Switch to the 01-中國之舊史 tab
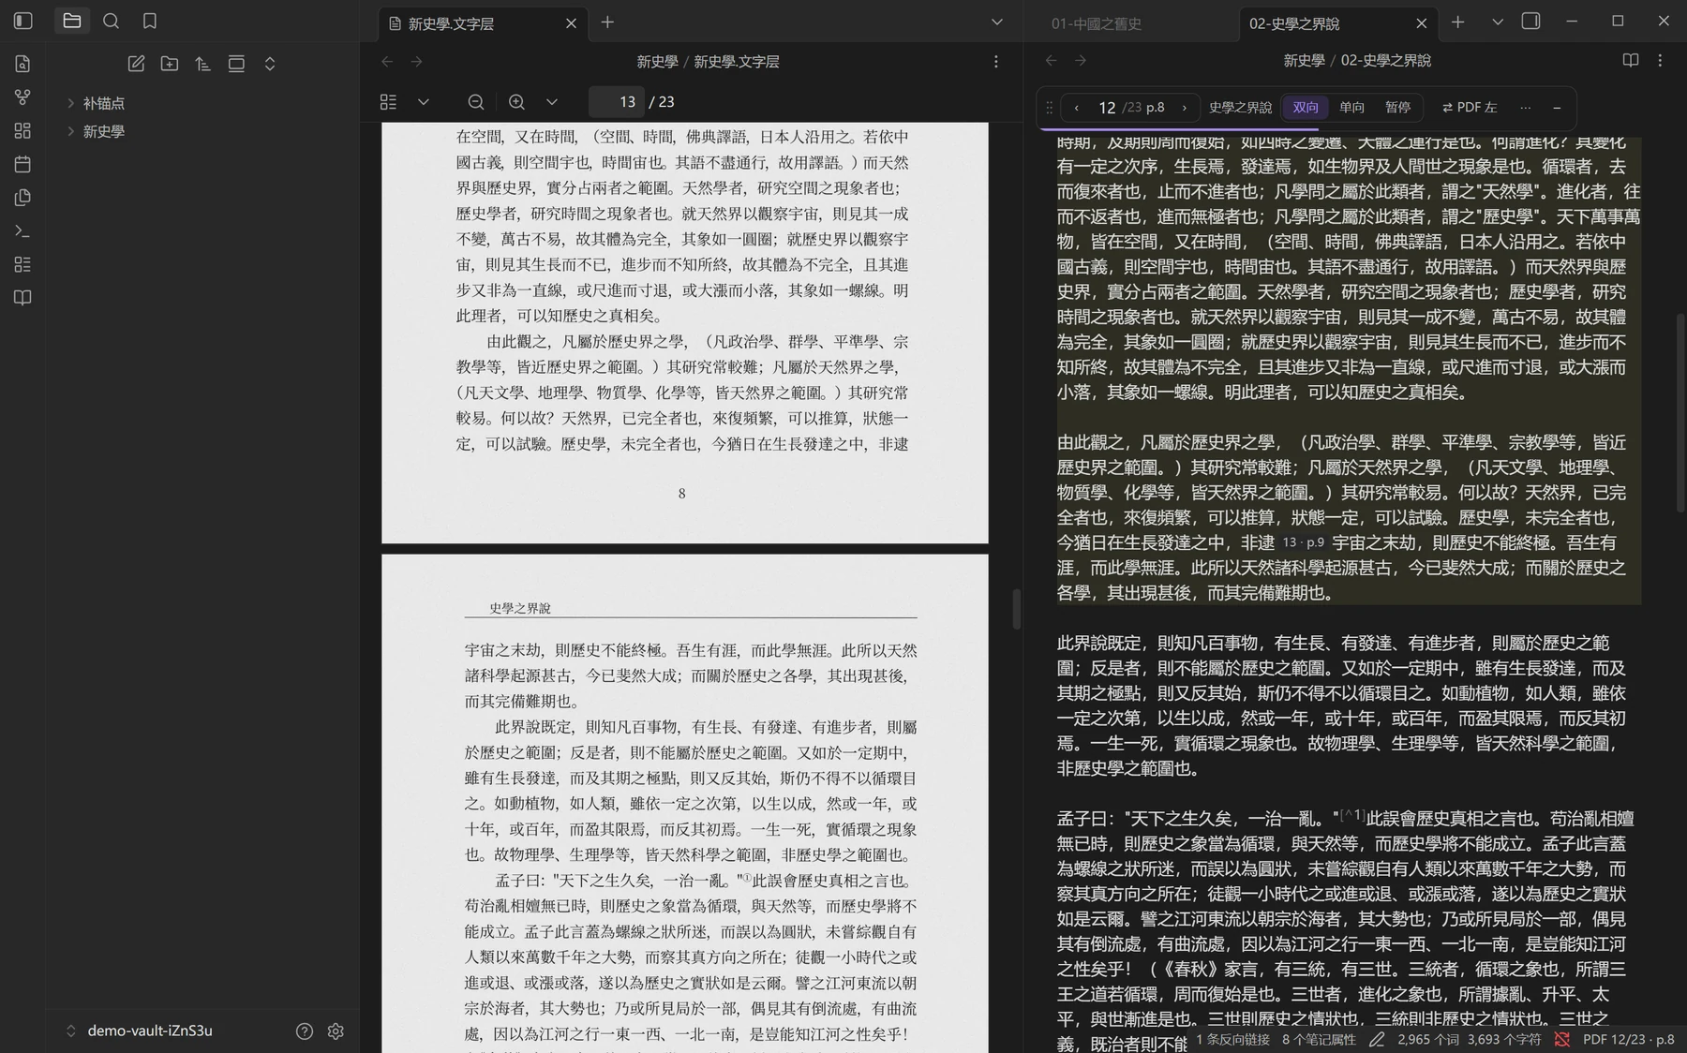The width and height of the screenshot is (1687, 1053). (x=1097, y=23)
